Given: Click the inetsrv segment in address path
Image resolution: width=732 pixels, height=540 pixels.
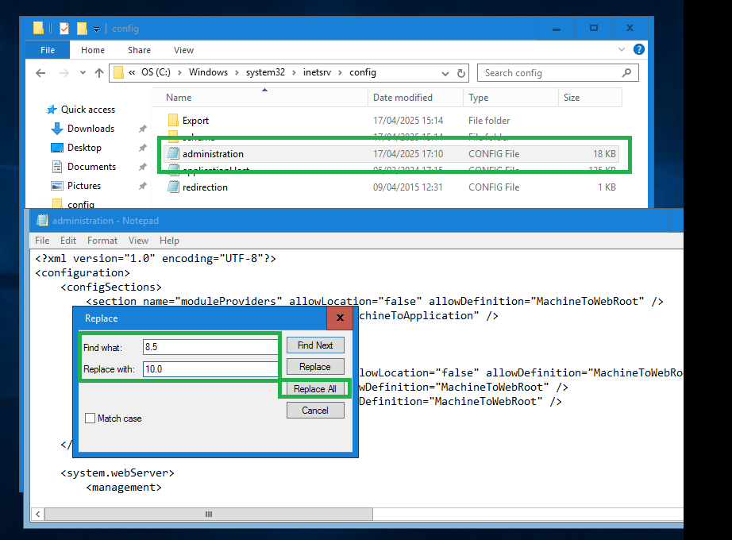Looking at the screenshot, I should [317, 72].
